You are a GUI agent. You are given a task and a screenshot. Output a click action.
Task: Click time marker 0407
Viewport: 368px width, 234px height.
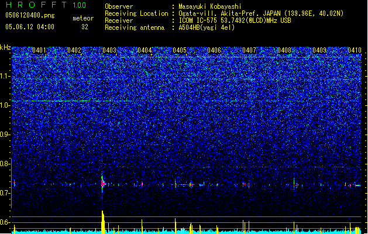coord(249,50)
